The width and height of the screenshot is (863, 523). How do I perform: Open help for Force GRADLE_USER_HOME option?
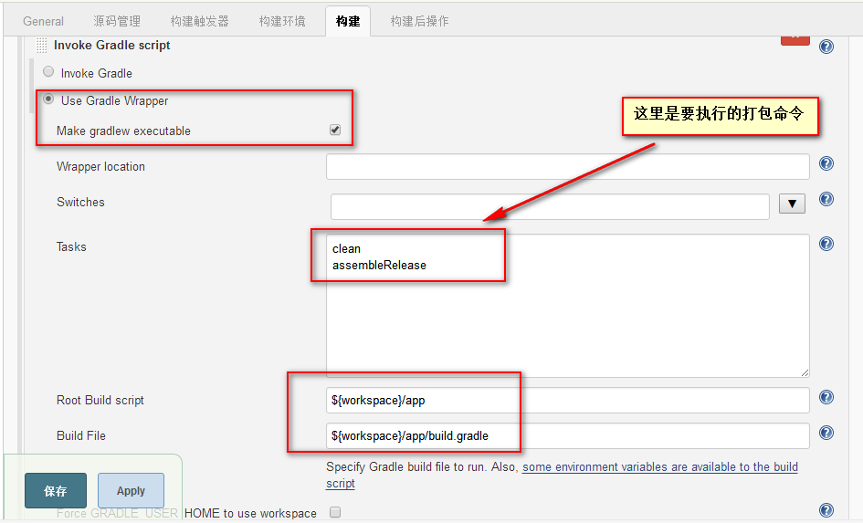click(x=826, y=510)
